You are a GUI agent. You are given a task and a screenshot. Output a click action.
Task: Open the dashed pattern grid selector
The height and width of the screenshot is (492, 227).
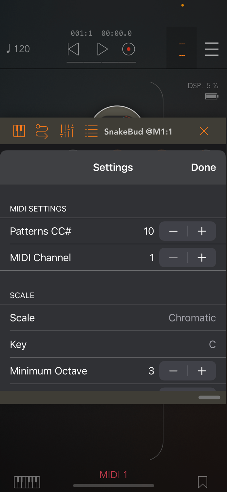click(181, 48)
